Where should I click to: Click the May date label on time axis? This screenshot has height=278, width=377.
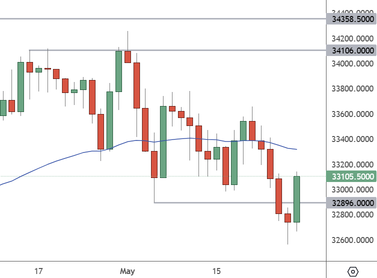[127, 271]
